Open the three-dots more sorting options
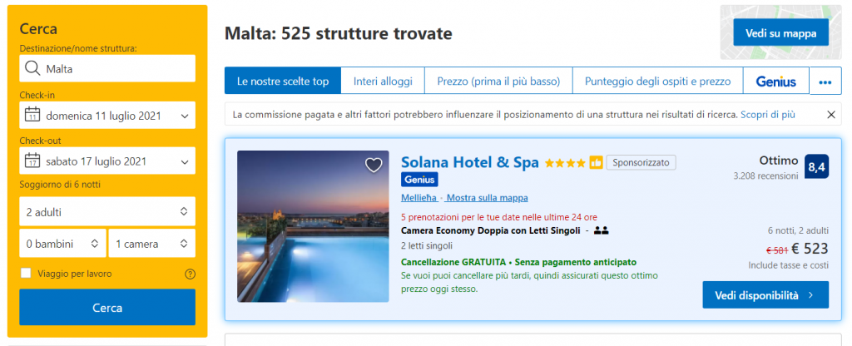852x346 pixels. (x=825, y=82)
